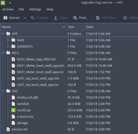
Task: Select the version.txt file name
Action: [x=20, y=129]
